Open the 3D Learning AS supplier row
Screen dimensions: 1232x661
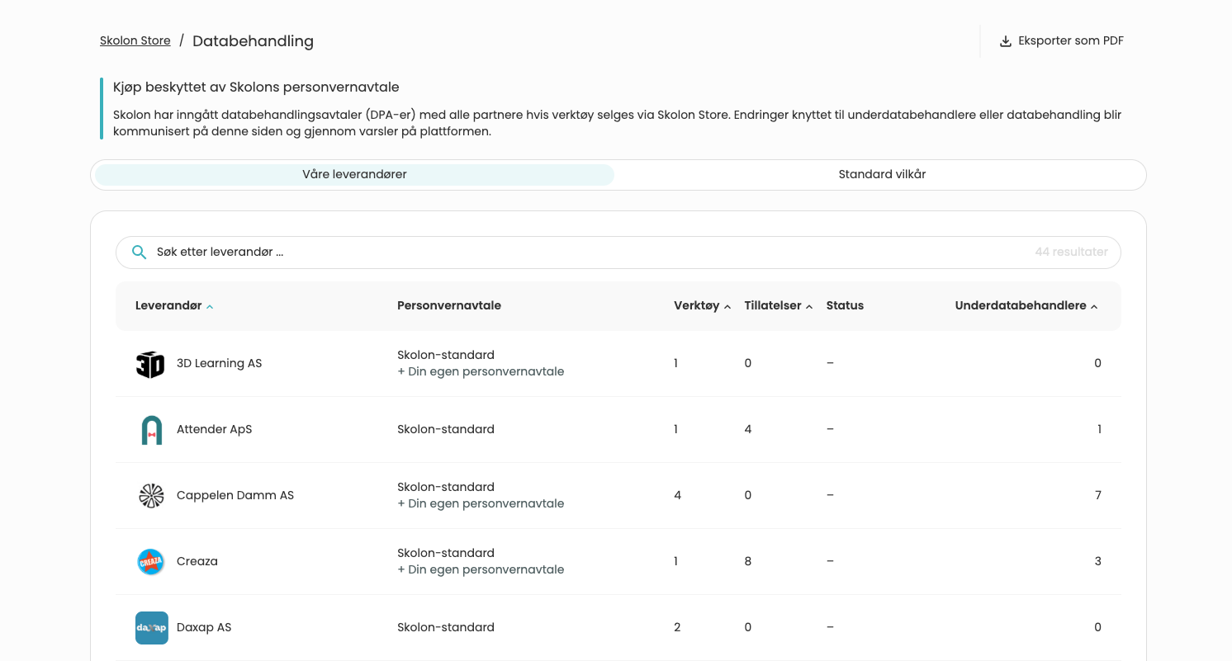click(x=618, y=364)
